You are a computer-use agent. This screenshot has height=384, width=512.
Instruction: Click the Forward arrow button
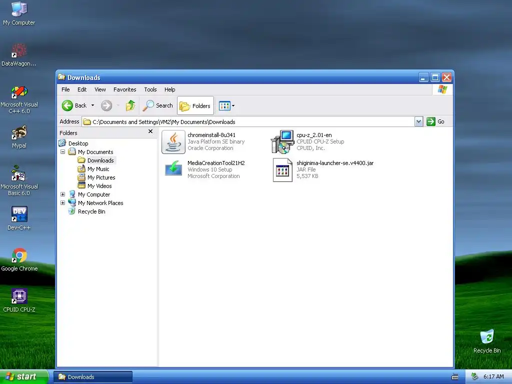click(x=106, y=105)
